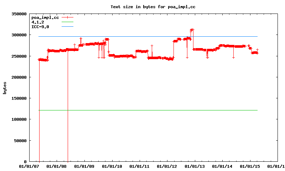
Task: Click the red poa_impl.cc legend line sample
Action: tap(67, 17)
